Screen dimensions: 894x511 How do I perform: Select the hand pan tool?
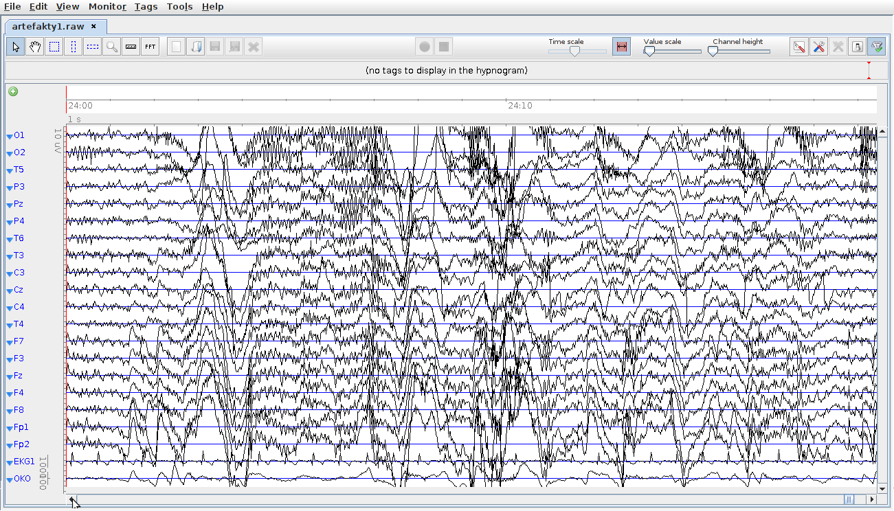34,47
